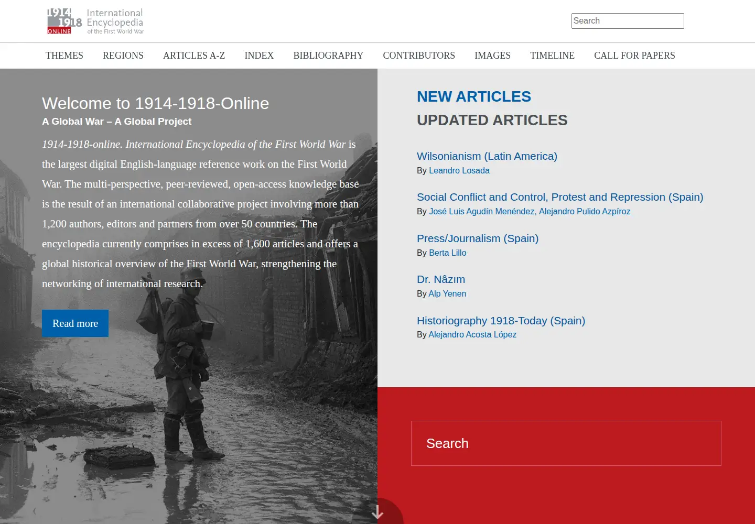
Task: Click author José Luis Agudín Menéndez
Action: tap(482, 211)
